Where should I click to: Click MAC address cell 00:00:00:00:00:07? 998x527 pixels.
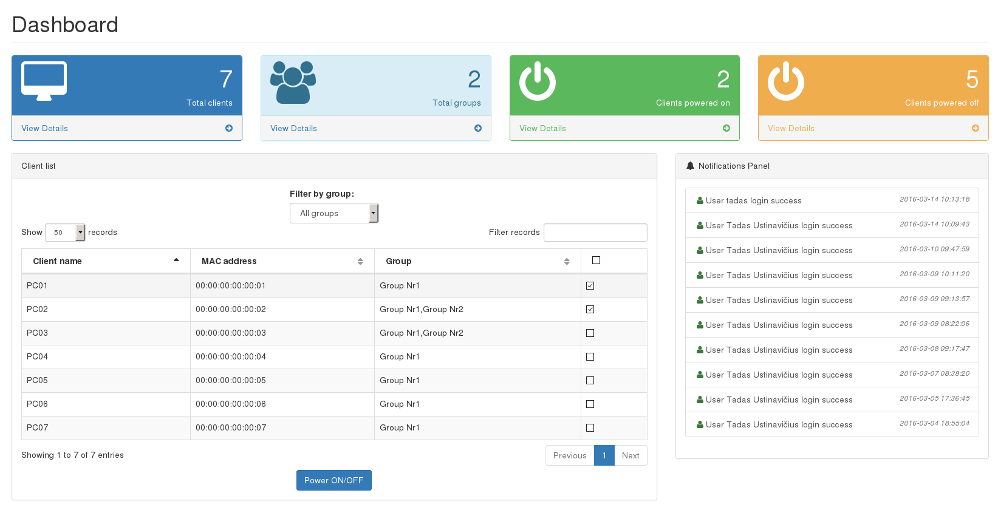[282, 427]
